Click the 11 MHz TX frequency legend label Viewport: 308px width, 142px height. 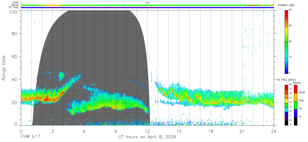tap(290, 116)
